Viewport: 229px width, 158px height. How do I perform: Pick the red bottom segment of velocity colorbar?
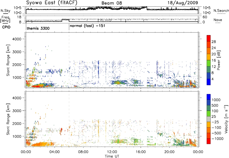tap(209, 141)
